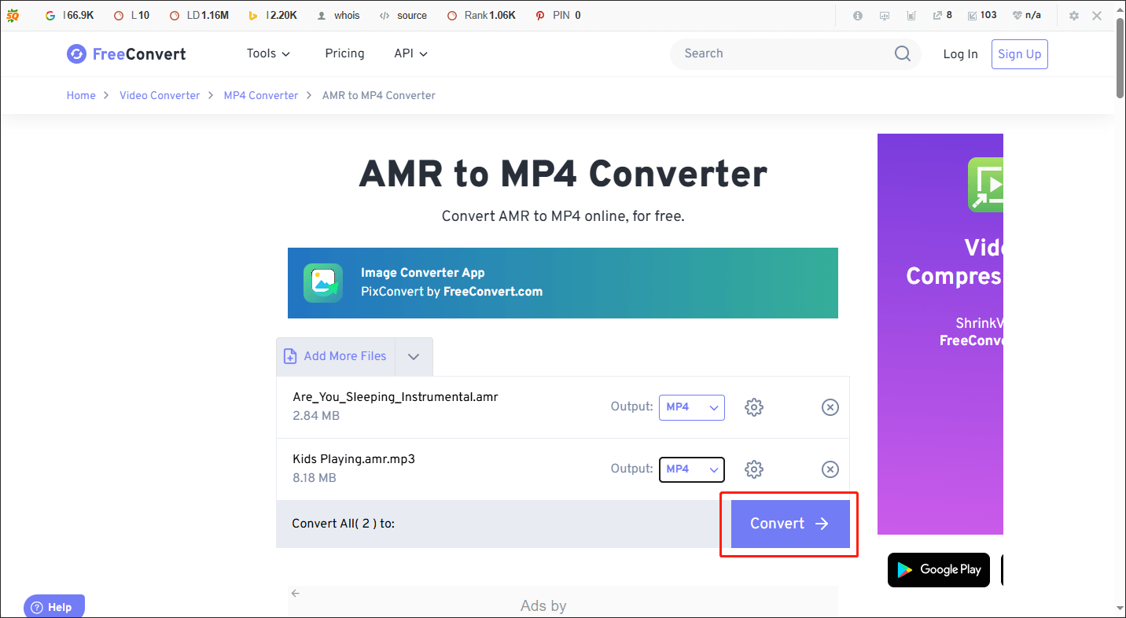Click the "2.84 MB" file size text

pos(316,416)
